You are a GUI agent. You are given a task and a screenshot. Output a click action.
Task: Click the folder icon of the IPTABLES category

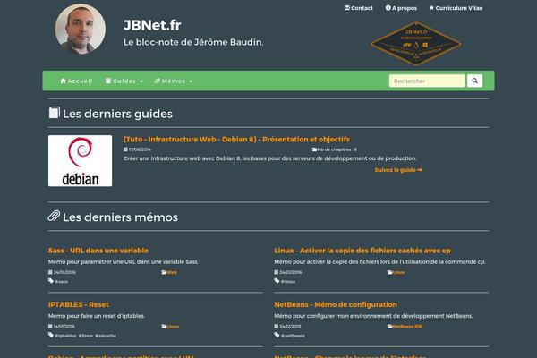164,327
